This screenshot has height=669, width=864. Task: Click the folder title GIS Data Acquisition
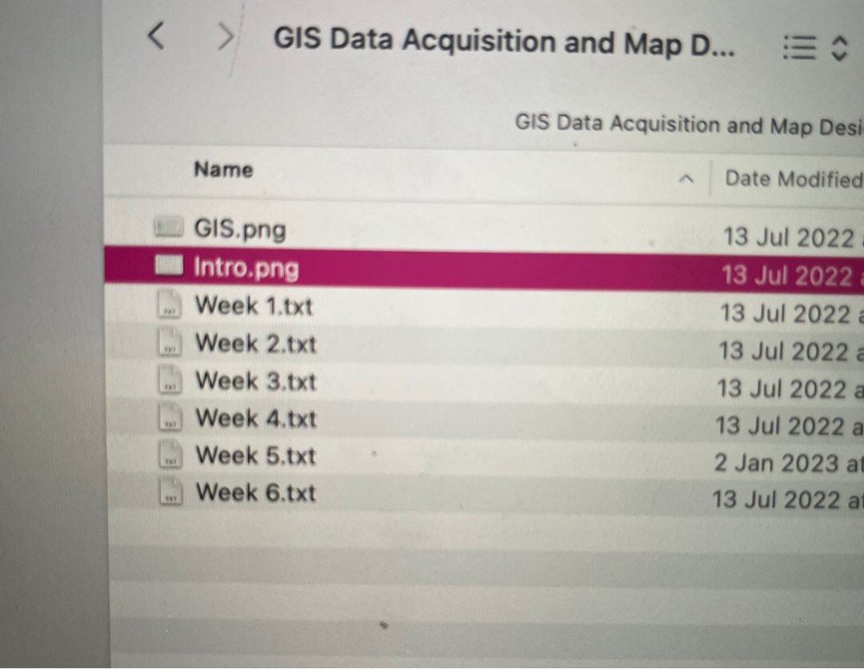pos(504,42)
